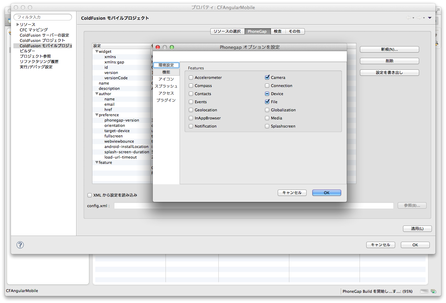
Task: Select 実行/デバッグ設定 in the sidebar
Action: point(36,67)
